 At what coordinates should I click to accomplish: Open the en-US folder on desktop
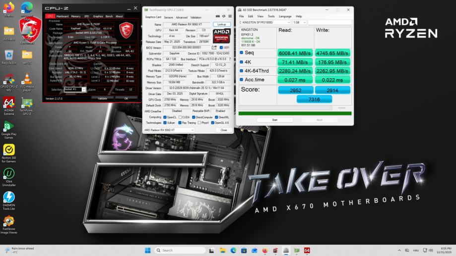(27, 57)
